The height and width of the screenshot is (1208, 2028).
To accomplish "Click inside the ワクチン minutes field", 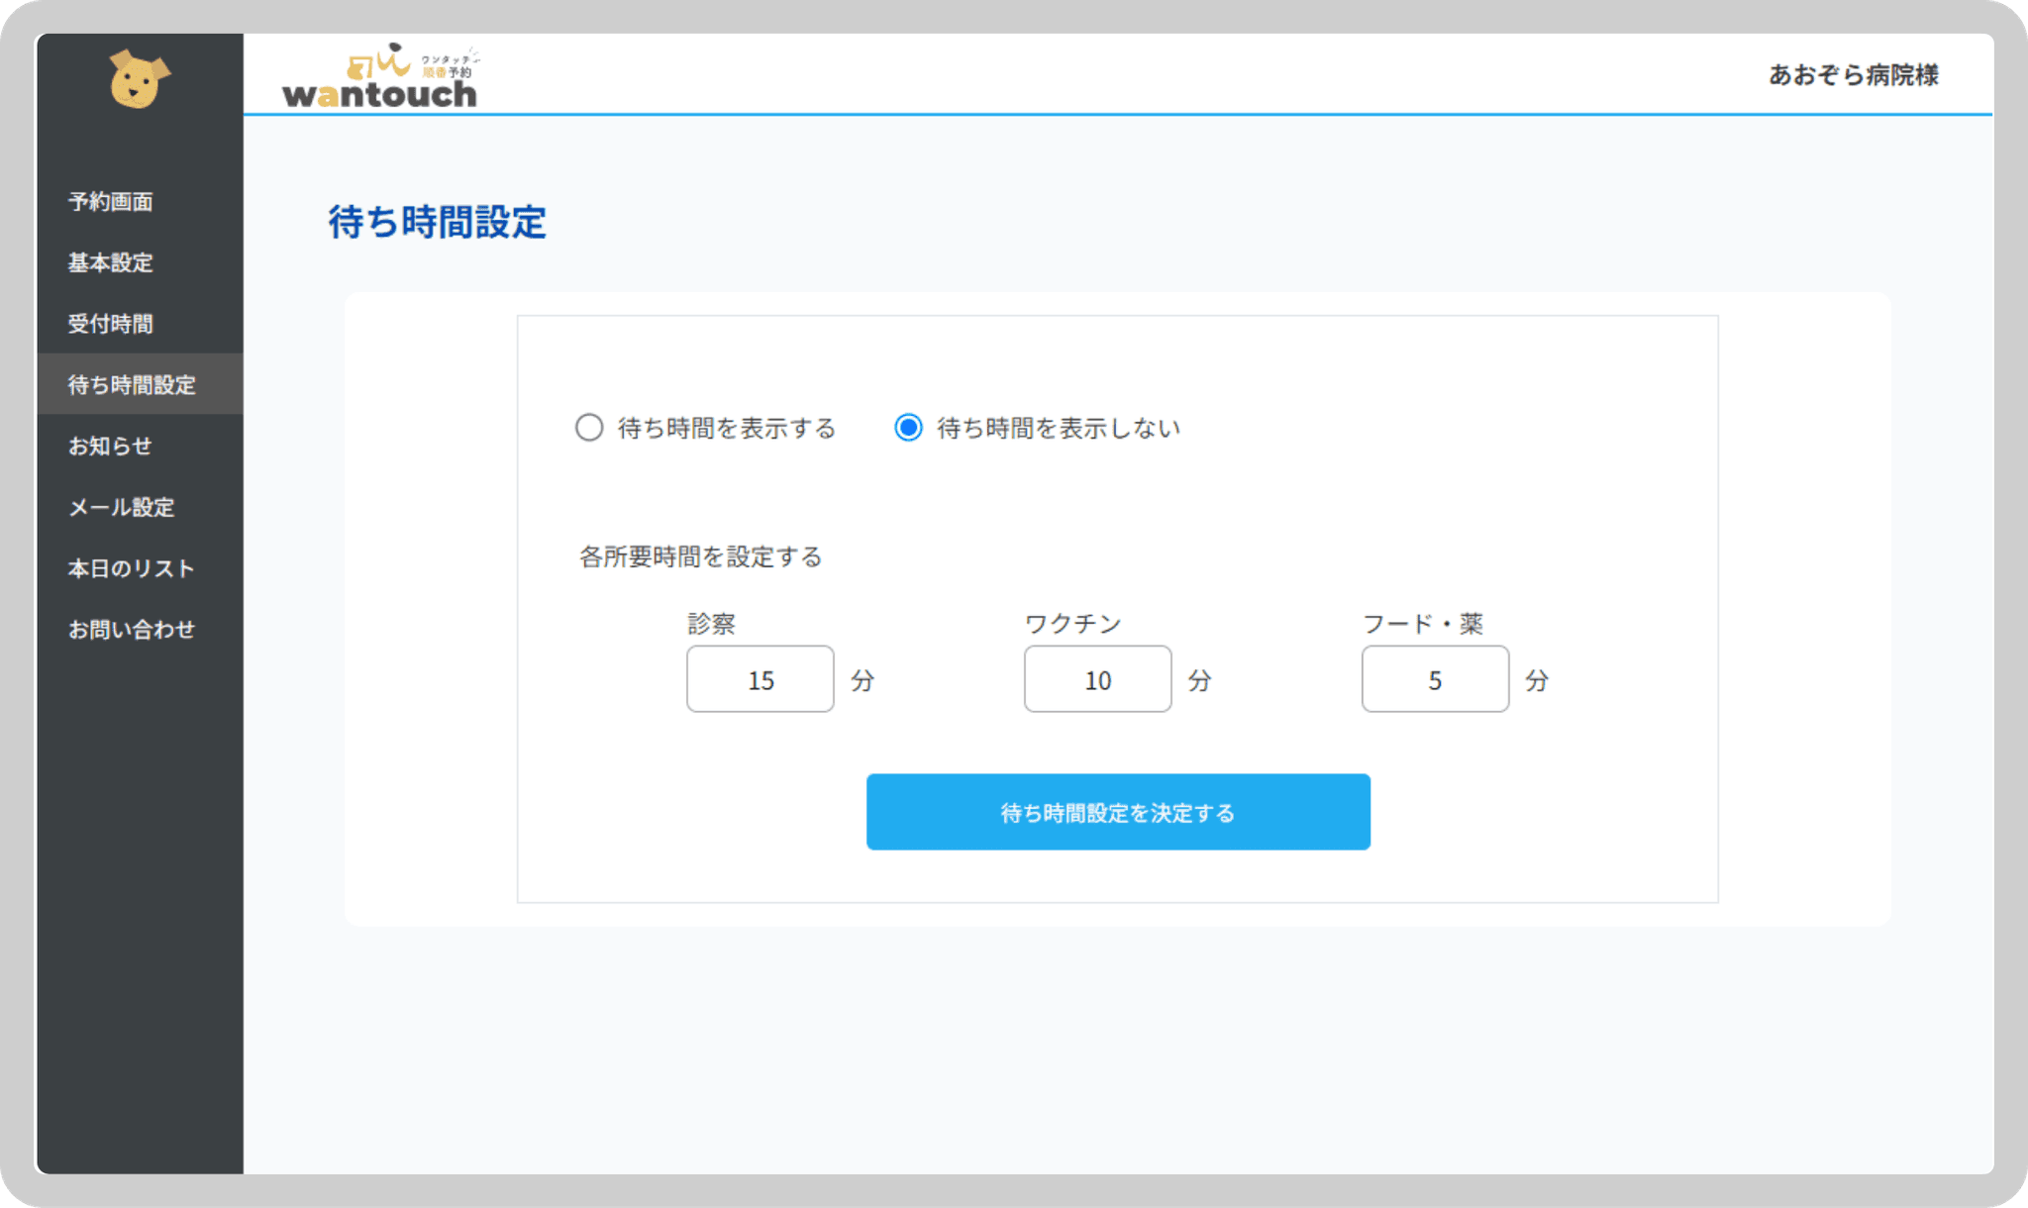I will pos(1097,679).
